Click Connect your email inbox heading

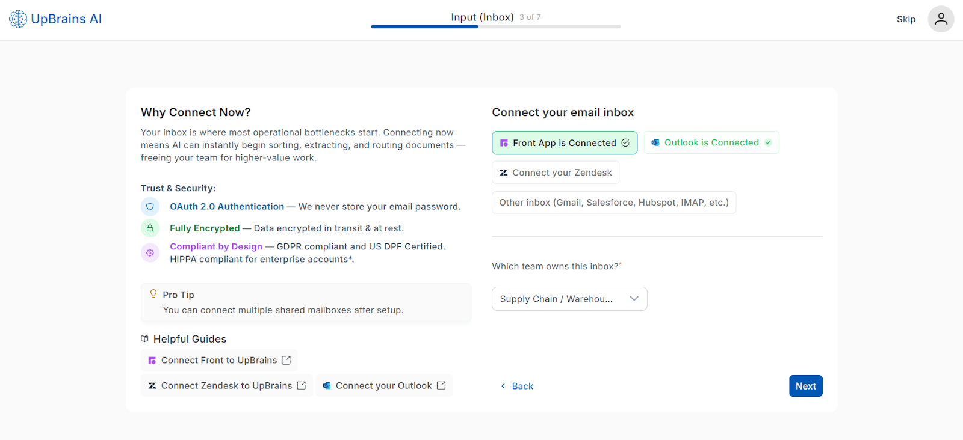pos(563,112)
